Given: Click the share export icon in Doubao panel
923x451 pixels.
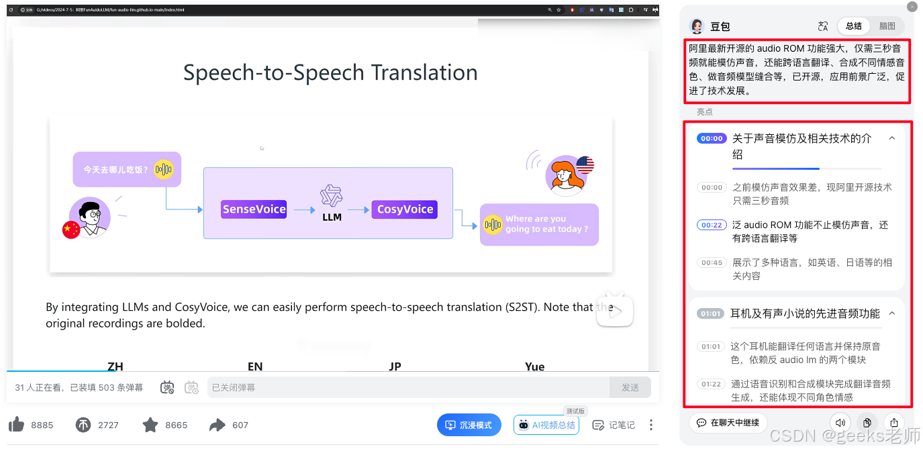Looking at the screenshot, I should pyautogui.click(x=894, y=423).
